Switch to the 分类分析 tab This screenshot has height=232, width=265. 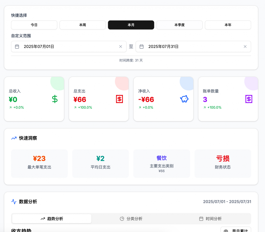coord(131,219)
